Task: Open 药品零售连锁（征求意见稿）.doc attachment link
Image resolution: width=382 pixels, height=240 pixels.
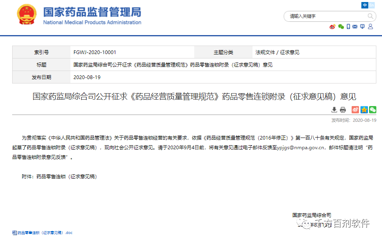Action: click(x=45, y=233)
